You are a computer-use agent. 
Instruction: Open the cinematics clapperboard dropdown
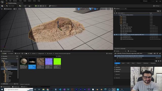tap(30, 6)
